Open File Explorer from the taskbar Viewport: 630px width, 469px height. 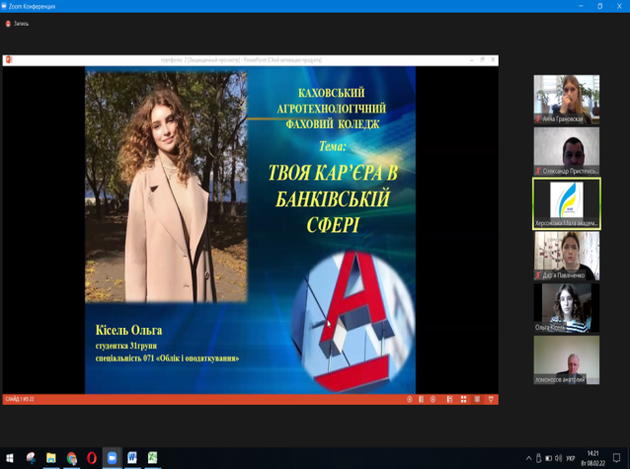[51, 458]
